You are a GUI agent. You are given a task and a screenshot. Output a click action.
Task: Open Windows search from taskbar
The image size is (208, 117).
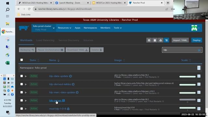[7, 9]
